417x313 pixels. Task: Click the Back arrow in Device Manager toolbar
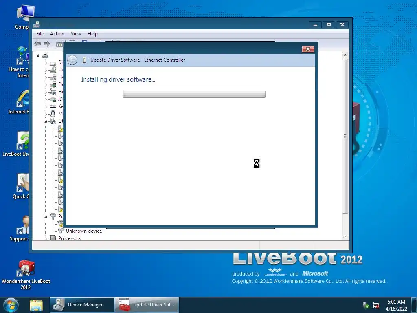(x=37, y=44)
